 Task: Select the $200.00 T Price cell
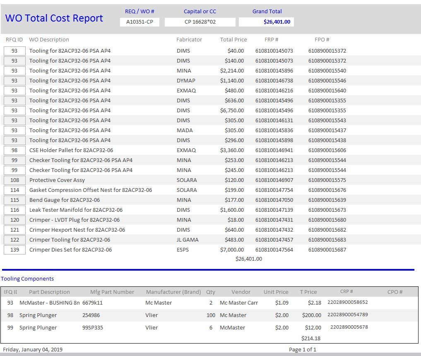pyautogui.click(x=311, y=315)
